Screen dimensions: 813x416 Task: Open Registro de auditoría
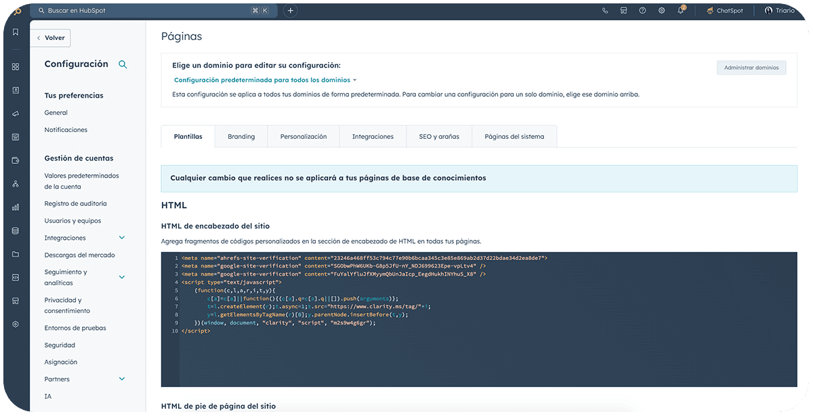[75, 204]
